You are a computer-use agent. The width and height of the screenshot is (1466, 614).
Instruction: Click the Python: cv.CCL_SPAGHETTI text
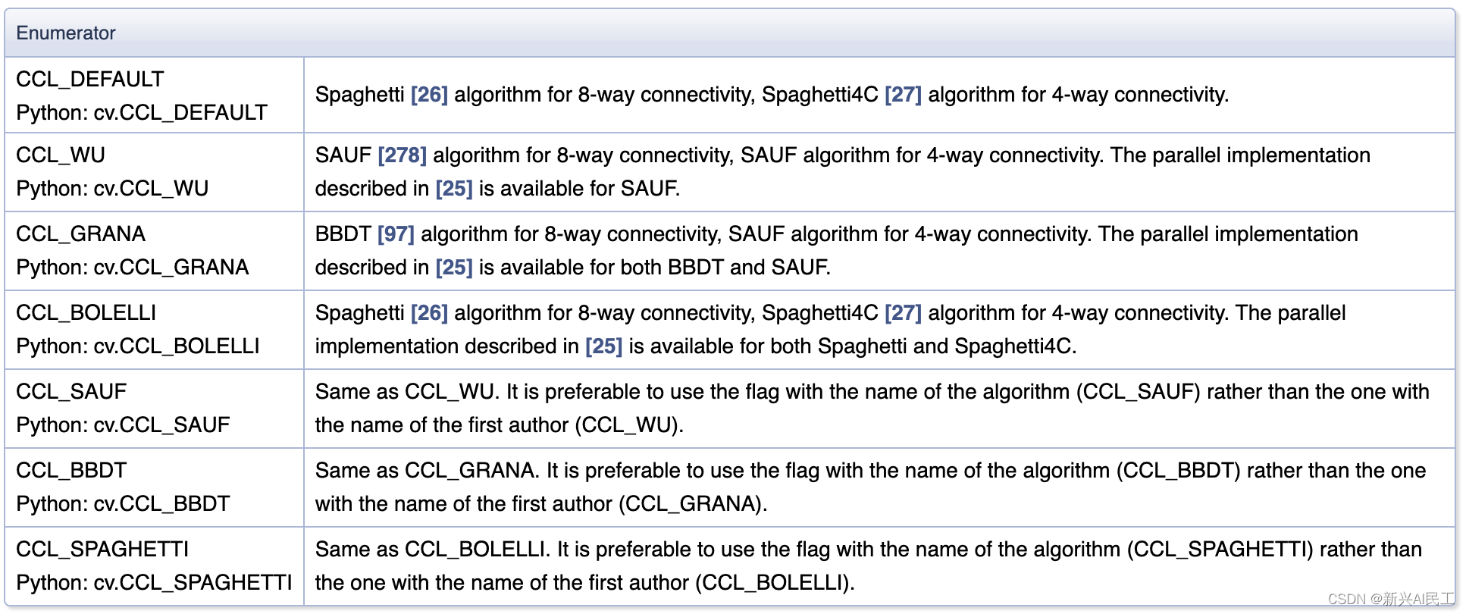coord(154,583)
